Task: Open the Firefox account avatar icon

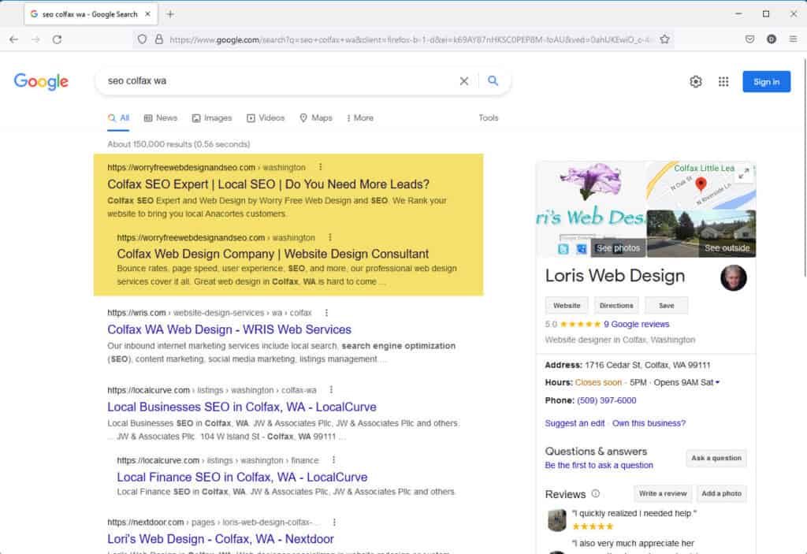Action: point(771,39)
